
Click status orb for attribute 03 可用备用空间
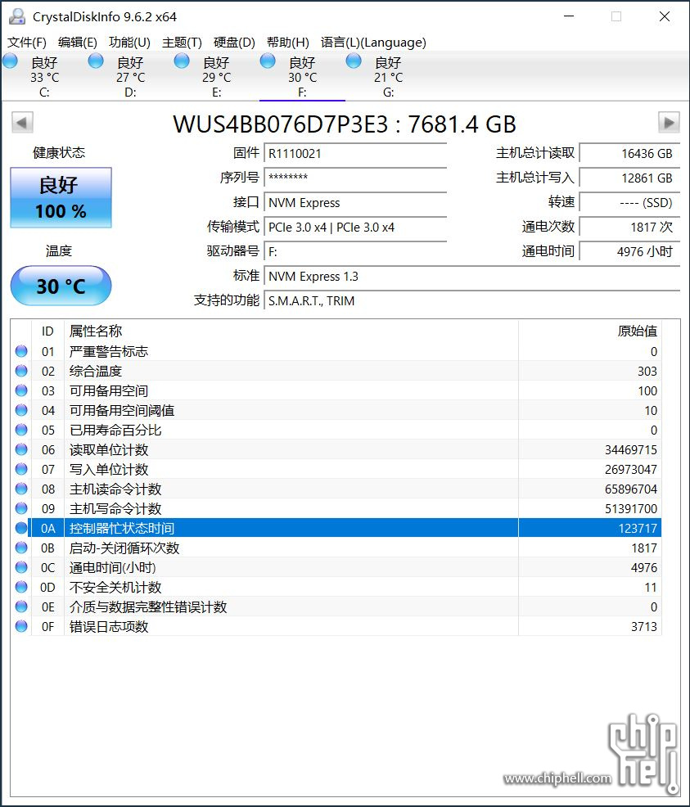[x=21, y=390]
